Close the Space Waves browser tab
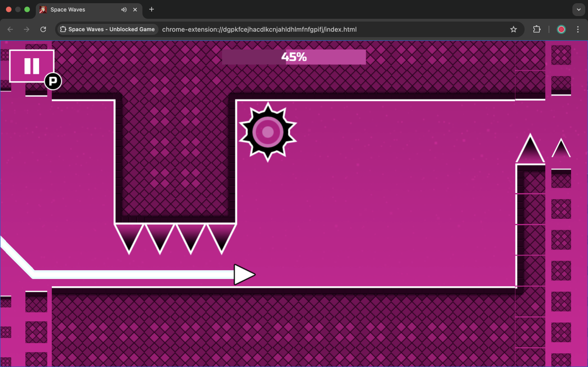 135,10
